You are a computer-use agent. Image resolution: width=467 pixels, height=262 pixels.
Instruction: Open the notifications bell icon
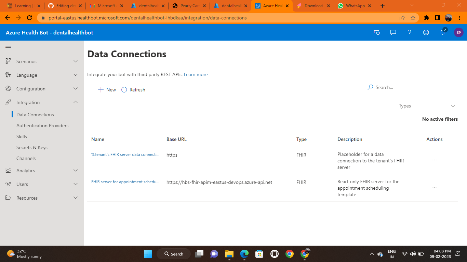pyautogui.click(x=442, y=32)
